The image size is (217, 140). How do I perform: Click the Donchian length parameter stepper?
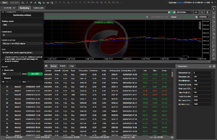coord(212,77)
